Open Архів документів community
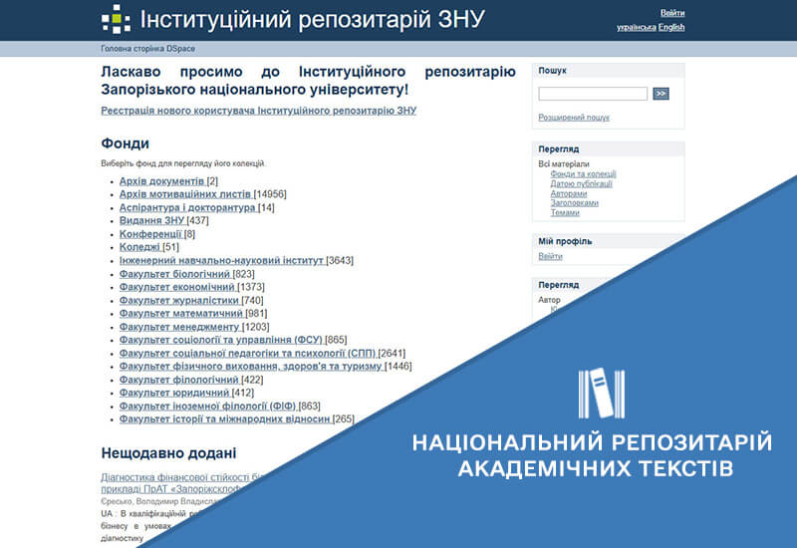The width and height of the screenshot is (797, 548). pos(162,181)
